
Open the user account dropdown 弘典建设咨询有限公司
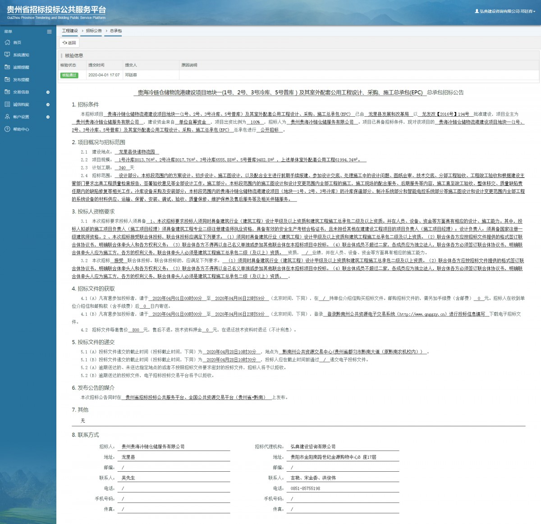pos(505,11)
